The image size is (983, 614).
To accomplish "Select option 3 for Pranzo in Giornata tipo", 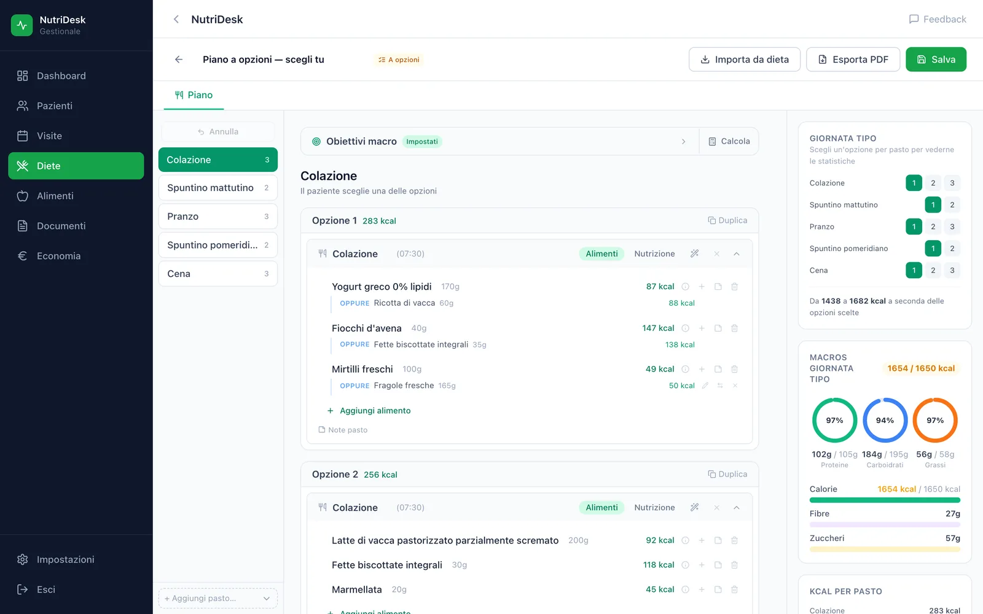I will point(952,227).
